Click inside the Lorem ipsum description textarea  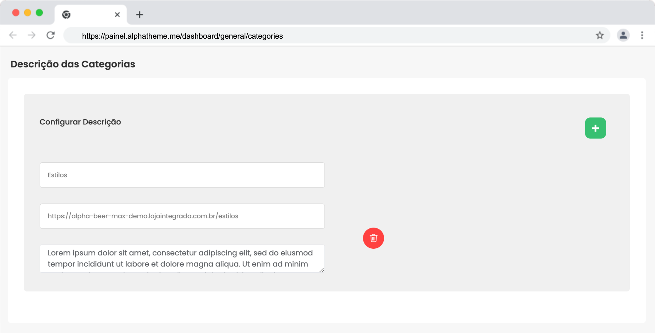click(x=182, y=258)
